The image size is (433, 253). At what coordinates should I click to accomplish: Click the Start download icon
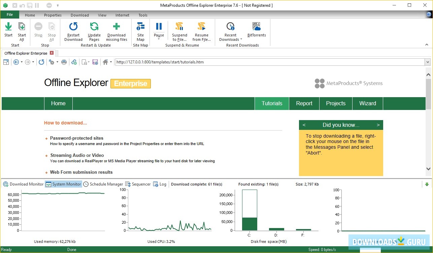point(8,27)
